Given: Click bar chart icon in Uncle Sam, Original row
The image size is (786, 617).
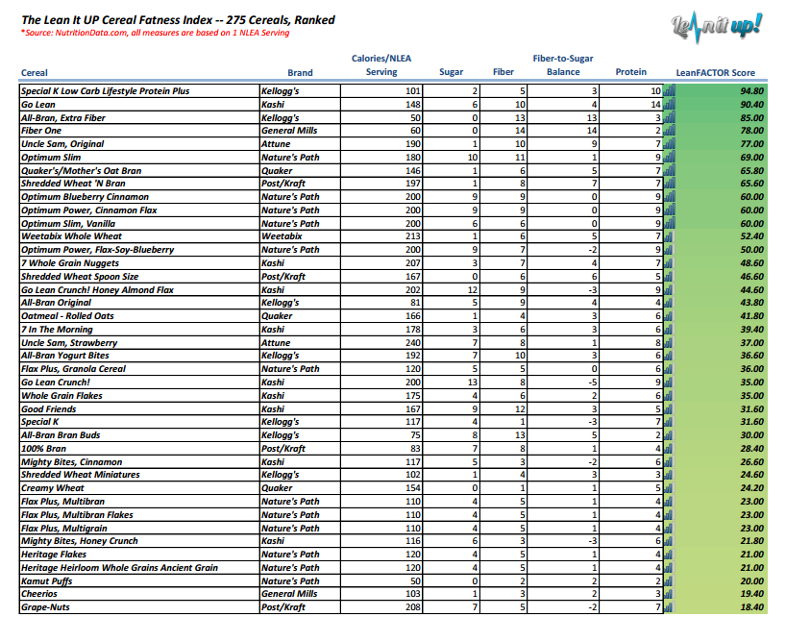Looking at the screenshot, I should [x=669, y=144].
